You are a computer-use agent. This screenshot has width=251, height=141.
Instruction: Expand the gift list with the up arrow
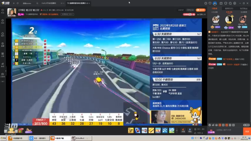177,130
